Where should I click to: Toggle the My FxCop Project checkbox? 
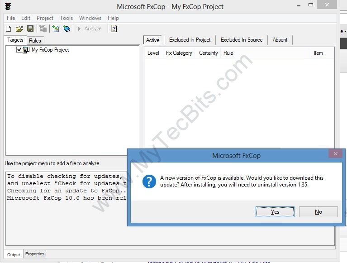(x=19, y=50)
